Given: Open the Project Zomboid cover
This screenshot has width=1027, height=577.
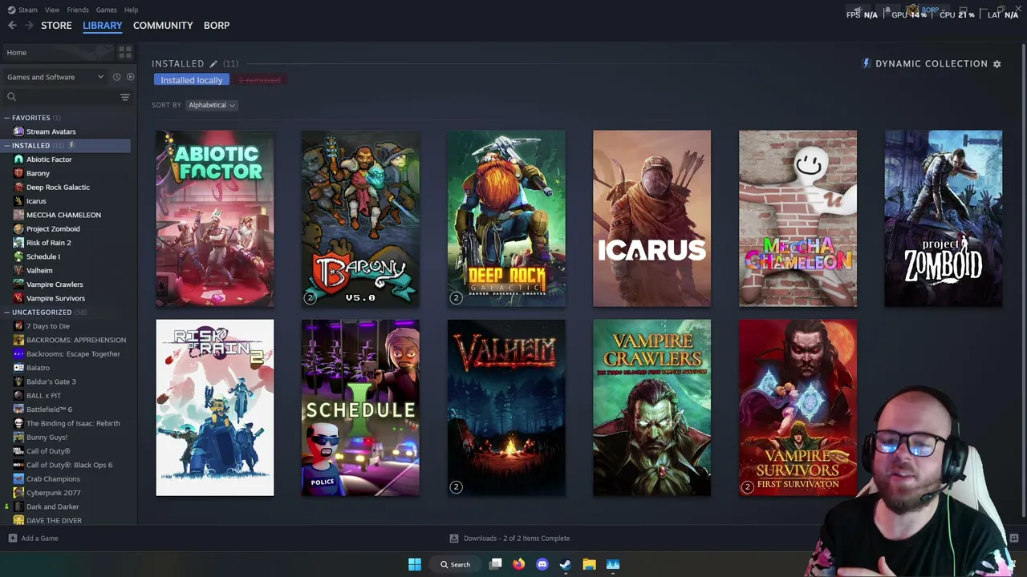Looking at the screenshot, I should (x=944, y=219).
